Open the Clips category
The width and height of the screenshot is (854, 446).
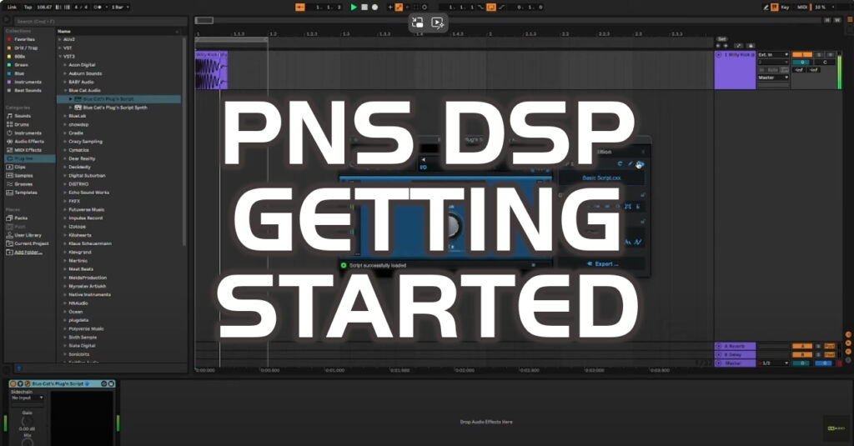point(20,168)
